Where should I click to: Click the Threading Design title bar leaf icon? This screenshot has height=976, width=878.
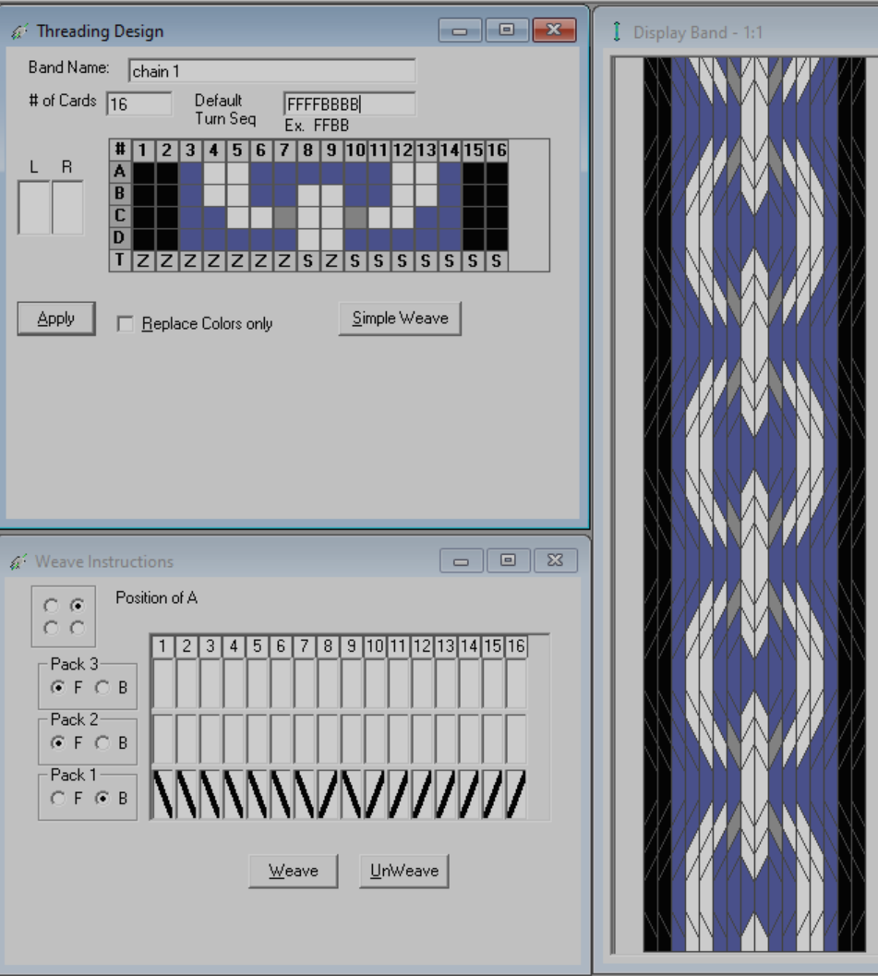click(20, 30)
